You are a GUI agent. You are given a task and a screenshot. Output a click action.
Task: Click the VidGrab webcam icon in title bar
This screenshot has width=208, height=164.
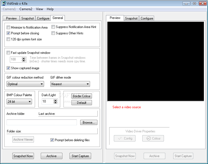point(4,3)
